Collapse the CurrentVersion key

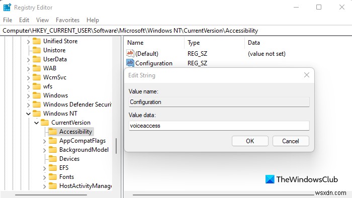[x=36, y=123]
